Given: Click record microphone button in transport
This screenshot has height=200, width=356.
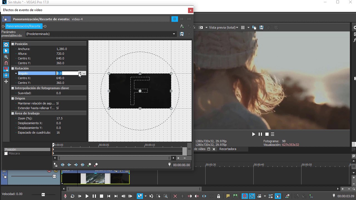Looking at the screenshot, I should (65, 196).
